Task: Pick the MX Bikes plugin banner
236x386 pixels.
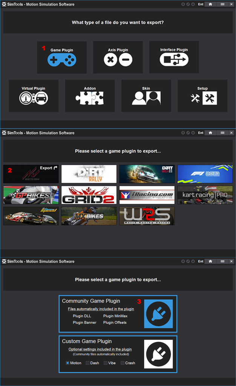Action: (x=89, y=216)
